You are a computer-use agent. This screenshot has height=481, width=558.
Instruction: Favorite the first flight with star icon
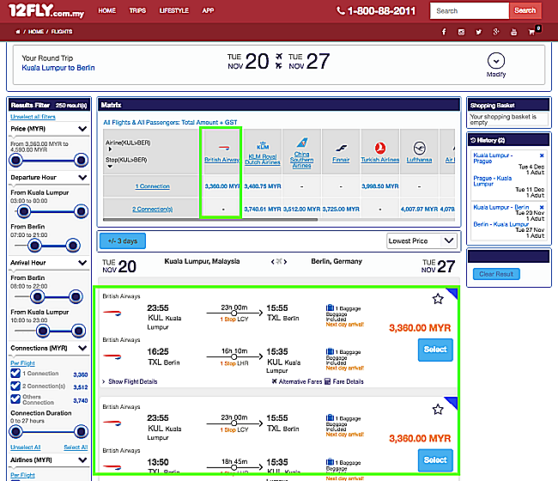[438, 299]
